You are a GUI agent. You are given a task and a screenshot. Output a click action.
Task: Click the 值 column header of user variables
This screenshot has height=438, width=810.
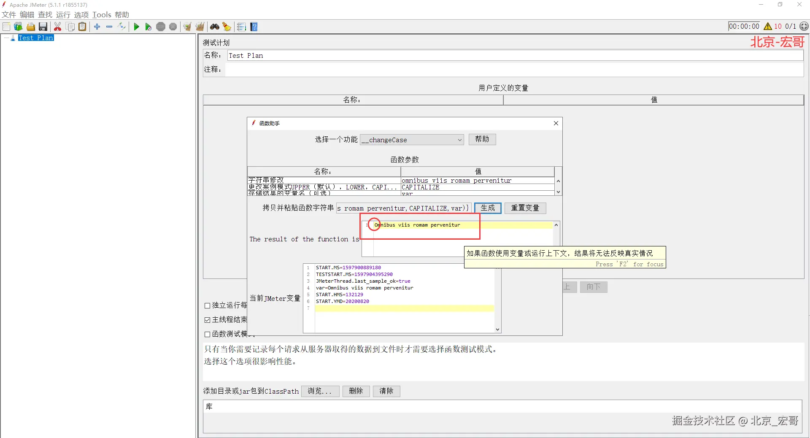coord(653,100)
